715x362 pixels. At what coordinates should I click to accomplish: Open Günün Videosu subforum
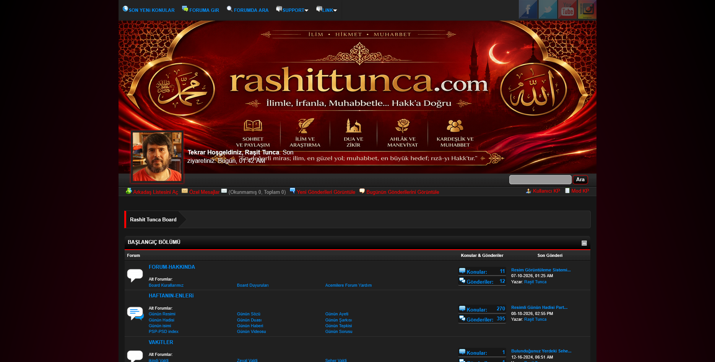point(252,332)
